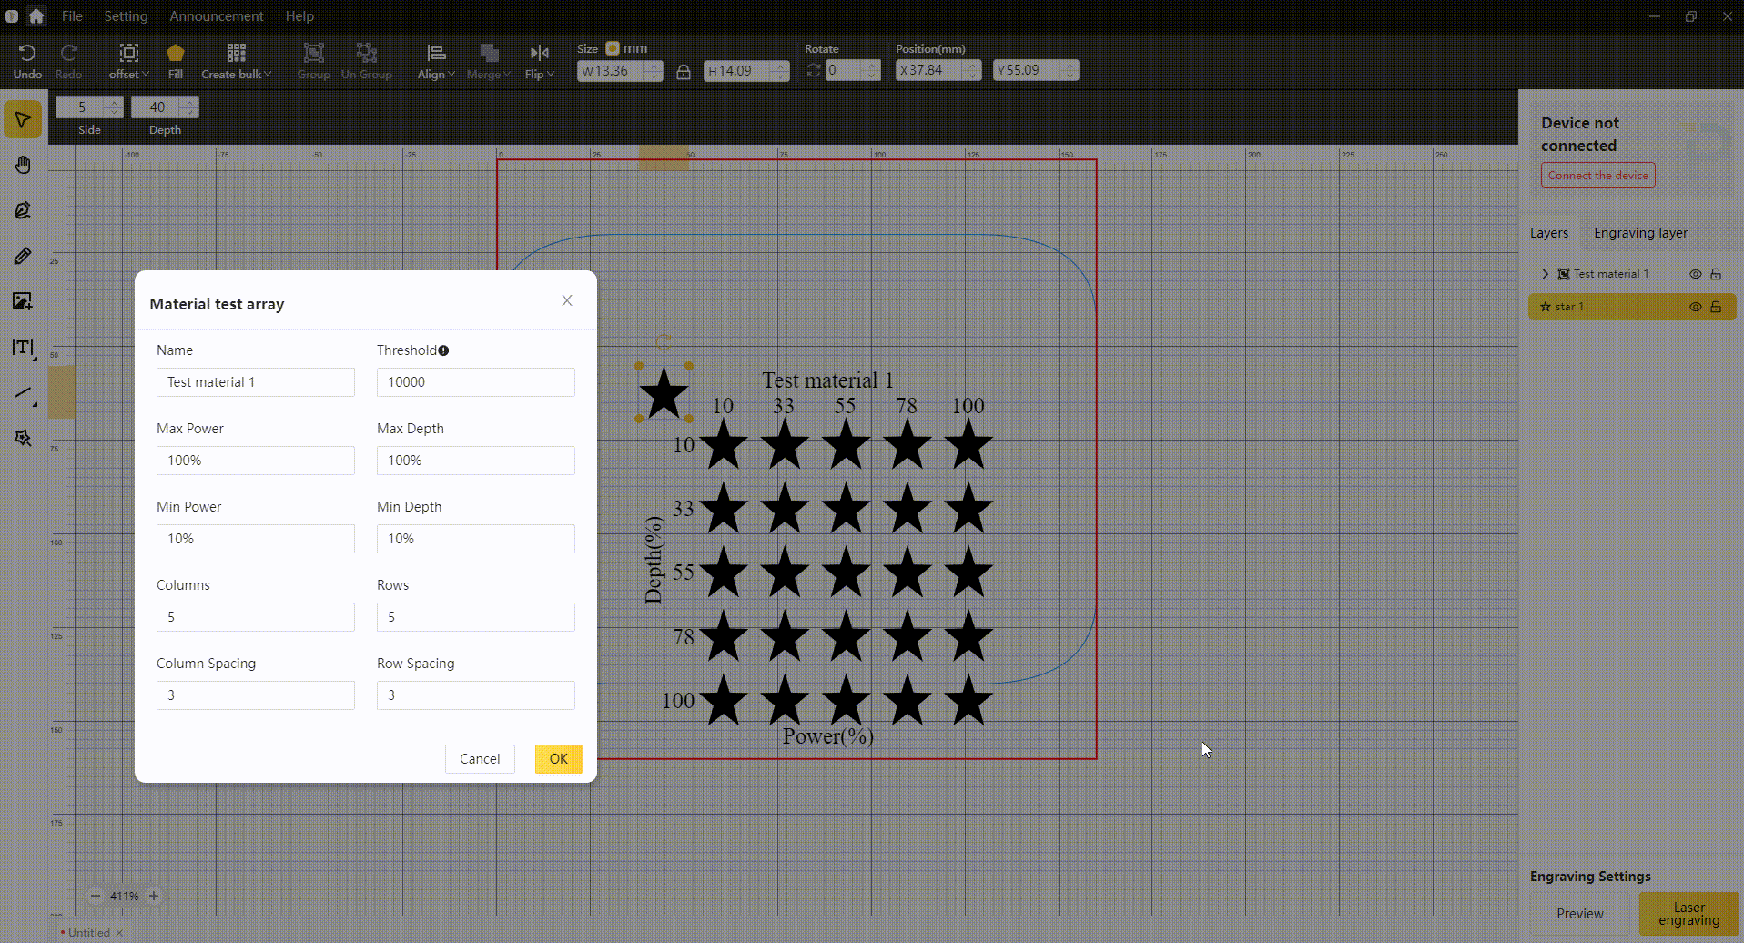Click the insert image tool

click(x=23, y=301)
